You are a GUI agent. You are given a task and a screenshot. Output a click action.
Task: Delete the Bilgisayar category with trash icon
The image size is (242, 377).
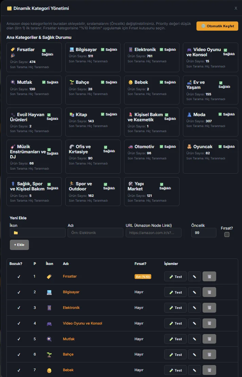pos(209,292)
